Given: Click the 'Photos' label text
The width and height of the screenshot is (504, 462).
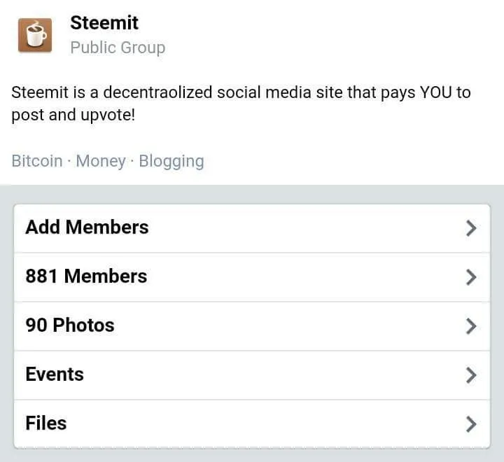Looking at the screenshot, I should [83, 325].
